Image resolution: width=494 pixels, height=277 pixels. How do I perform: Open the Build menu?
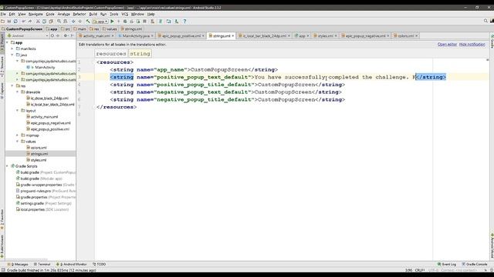pos(93,14)
